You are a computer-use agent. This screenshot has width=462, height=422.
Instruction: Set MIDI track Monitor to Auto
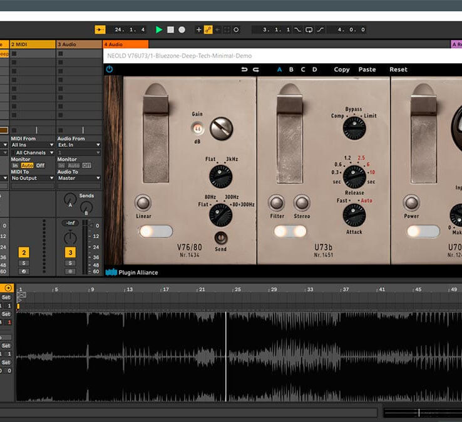[27, 166]
